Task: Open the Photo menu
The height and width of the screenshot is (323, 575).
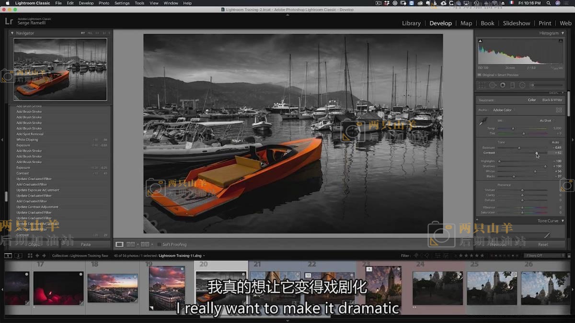Action: (104, 3)
